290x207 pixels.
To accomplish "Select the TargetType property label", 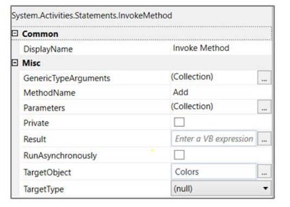I will [44, 189].
